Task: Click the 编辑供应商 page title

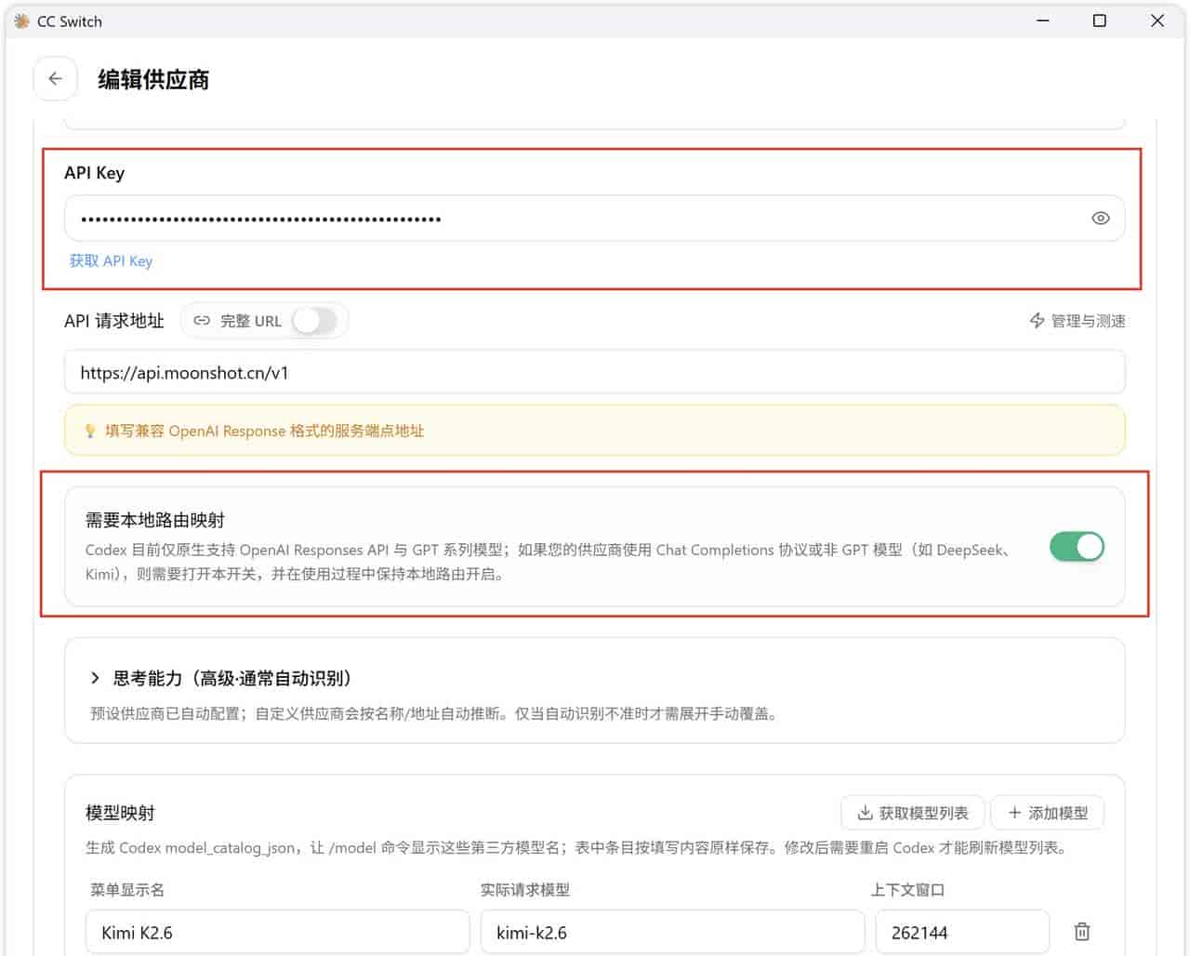Action: point(153,79)
